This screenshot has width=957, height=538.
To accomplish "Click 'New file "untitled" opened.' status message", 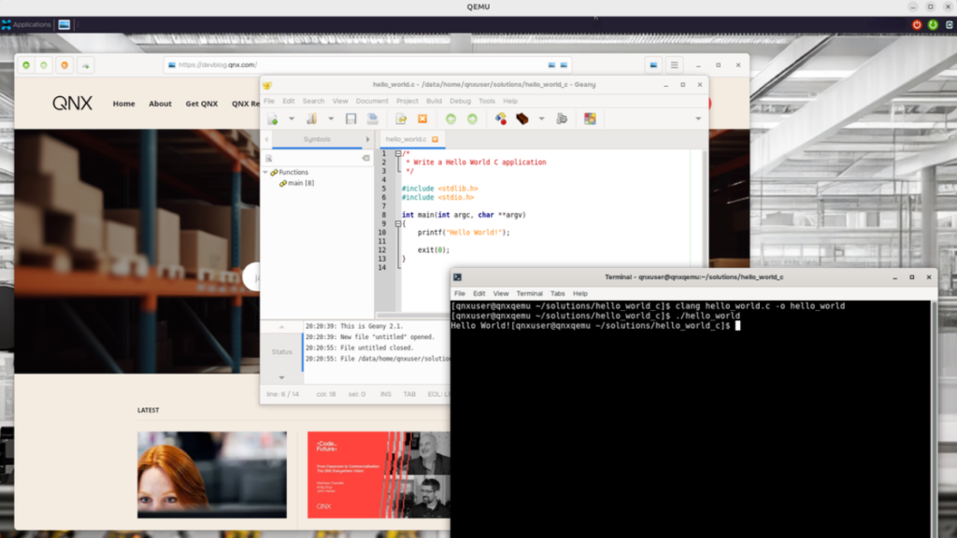I will click(370, 337).
